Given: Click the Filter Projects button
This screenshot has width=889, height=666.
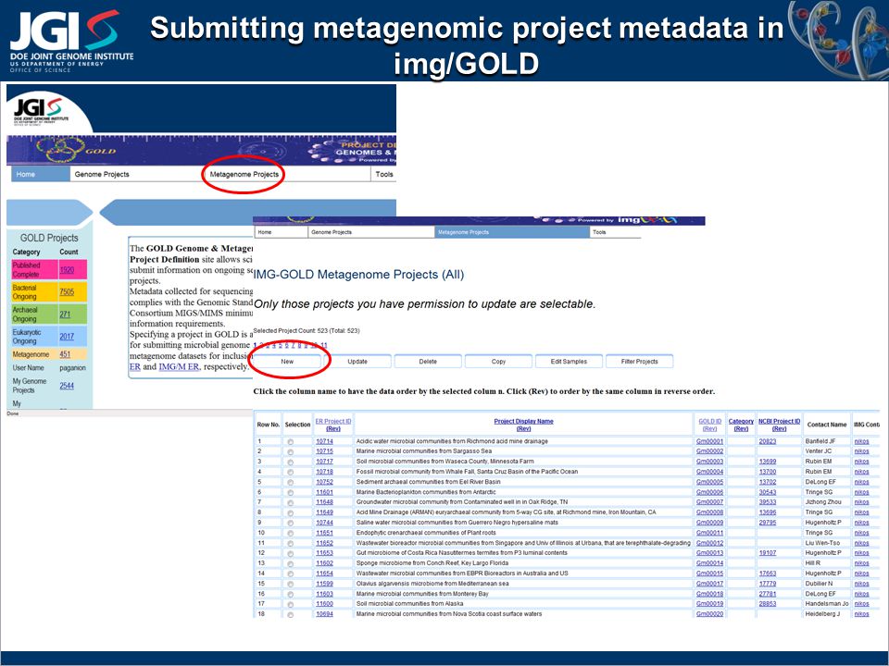Looking at the screenshot, I should click(640, 362).
